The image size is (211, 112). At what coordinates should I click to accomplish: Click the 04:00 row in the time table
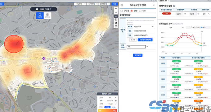point(185,95)
